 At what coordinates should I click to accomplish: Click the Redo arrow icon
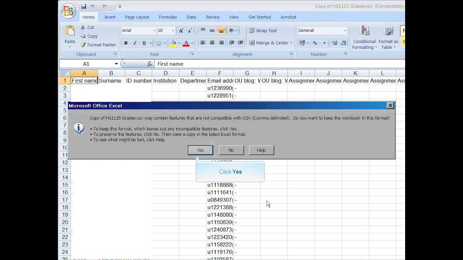105,6
